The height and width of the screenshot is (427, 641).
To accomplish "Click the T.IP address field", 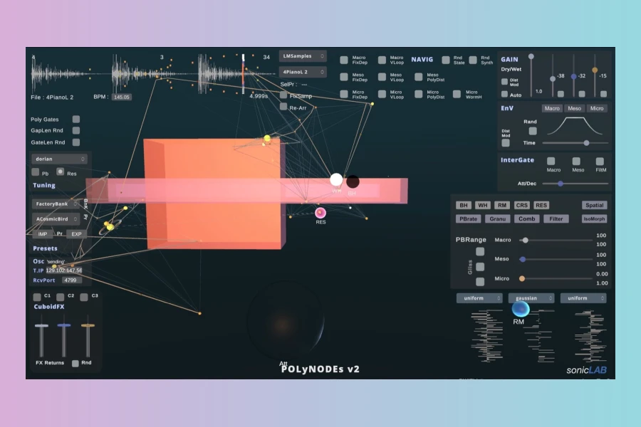I will (x=64, y=270).
